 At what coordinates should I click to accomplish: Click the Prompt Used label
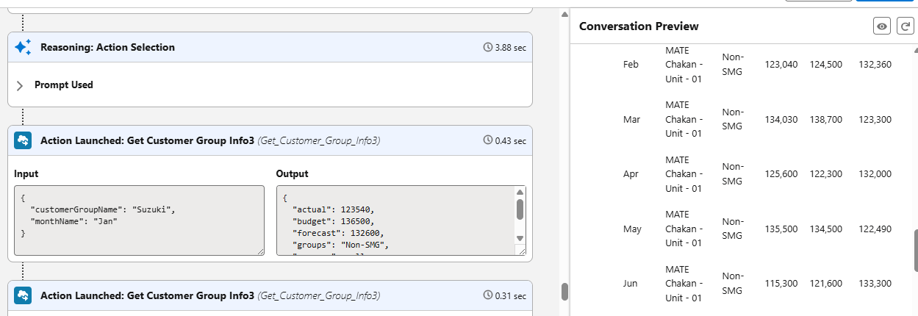point(64,85)
